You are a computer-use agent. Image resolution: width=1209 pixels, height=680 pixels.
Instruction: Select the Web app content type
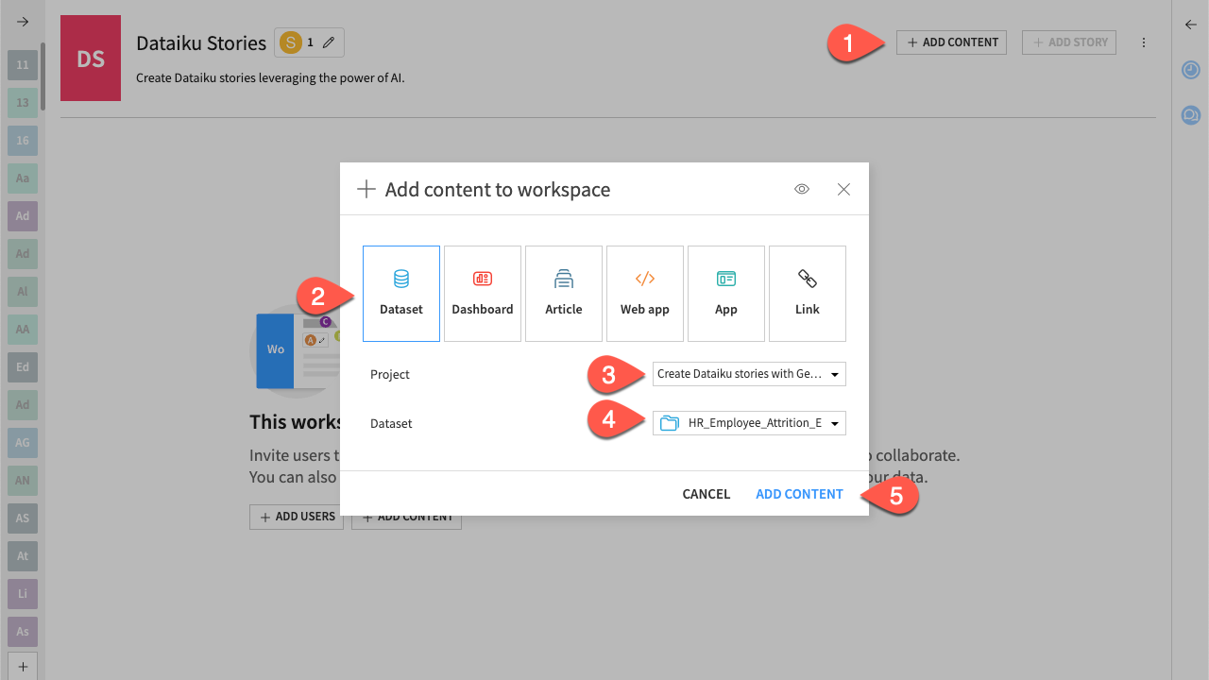(x=644, y=293)
